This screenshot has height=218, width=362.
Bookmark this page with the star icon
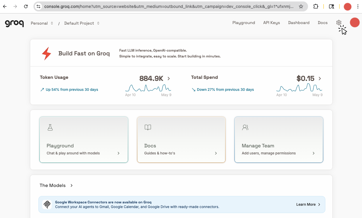click(x=301, y=6)
